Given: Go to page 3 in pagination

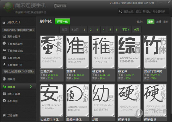Looking at the screenshot, I should click(97, 30).
